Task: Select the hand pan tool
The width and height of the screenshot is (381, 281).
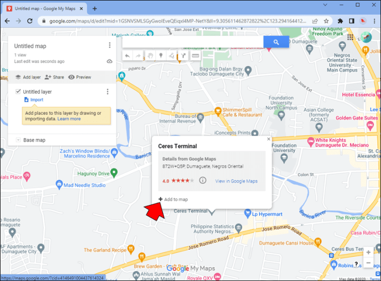Action: click(x=150, y=56)
